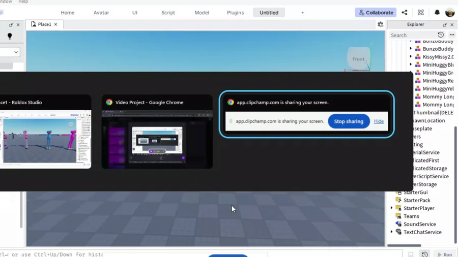Add a new ribbon tab with plus

303,13
